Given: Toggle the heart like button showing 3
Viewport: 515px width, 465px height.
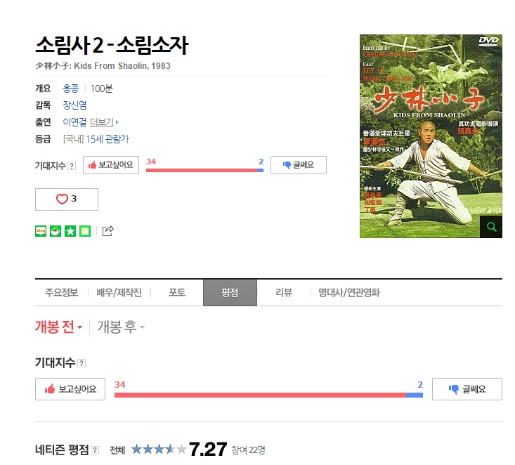Looking at the screenshot, I should pyautogui.click(x=67, y=199).
